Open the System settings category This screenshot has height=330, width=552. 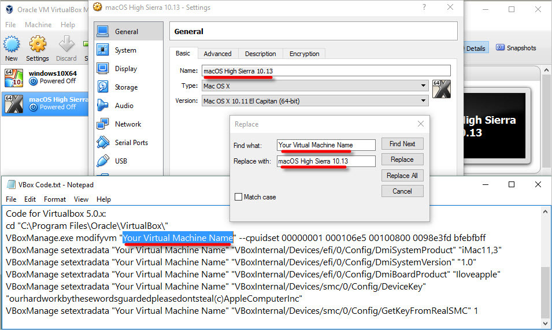tap(128, 50)
